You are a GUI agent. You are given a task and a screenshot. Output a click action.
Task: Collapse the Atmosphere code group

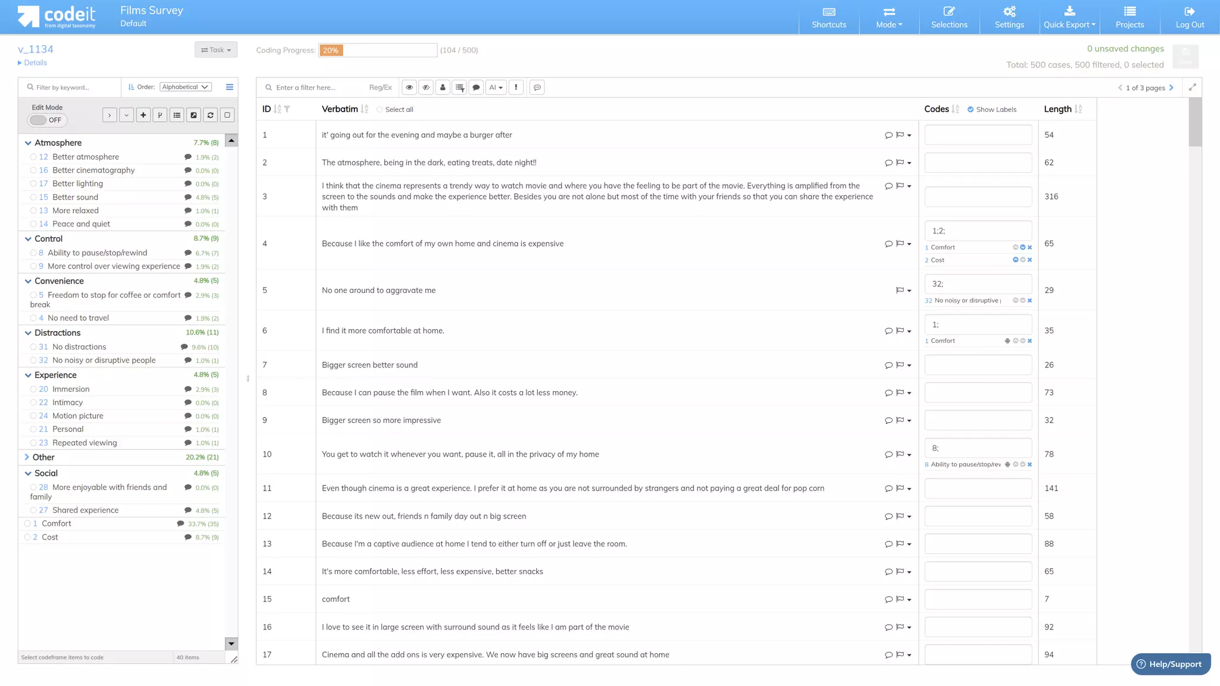tap(28, 143)
